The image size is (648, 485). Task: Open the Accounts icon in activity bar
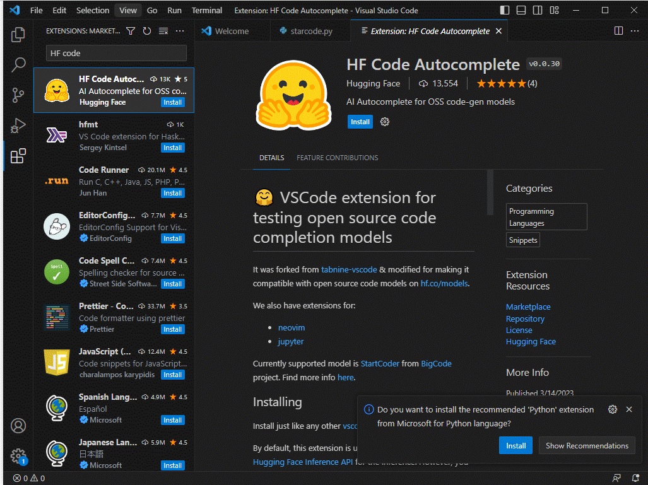point(18,426)
